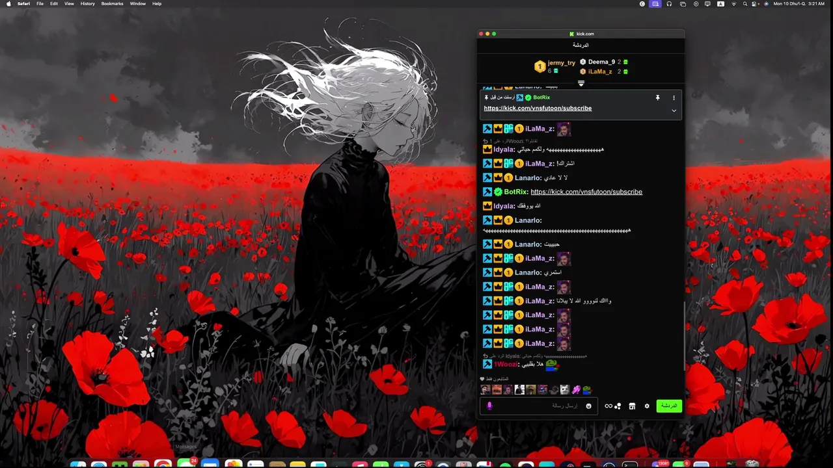This screenshot has height=468, width=833.
Task: Click the first face emote in quick emotes row
Action: (485, 389)
